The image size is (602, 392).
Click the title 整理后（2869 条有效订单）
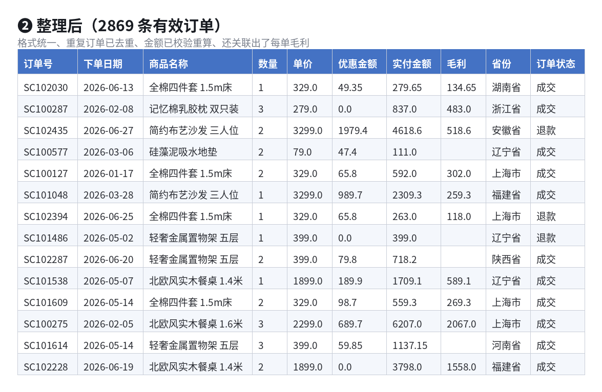(129, 26)
